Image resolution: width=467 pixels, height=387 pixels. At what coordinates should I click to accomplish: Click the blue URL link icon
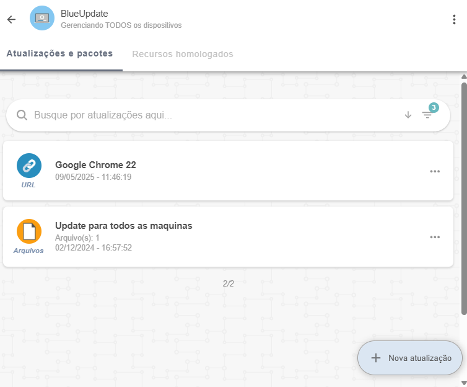click(x=28, y=166)
